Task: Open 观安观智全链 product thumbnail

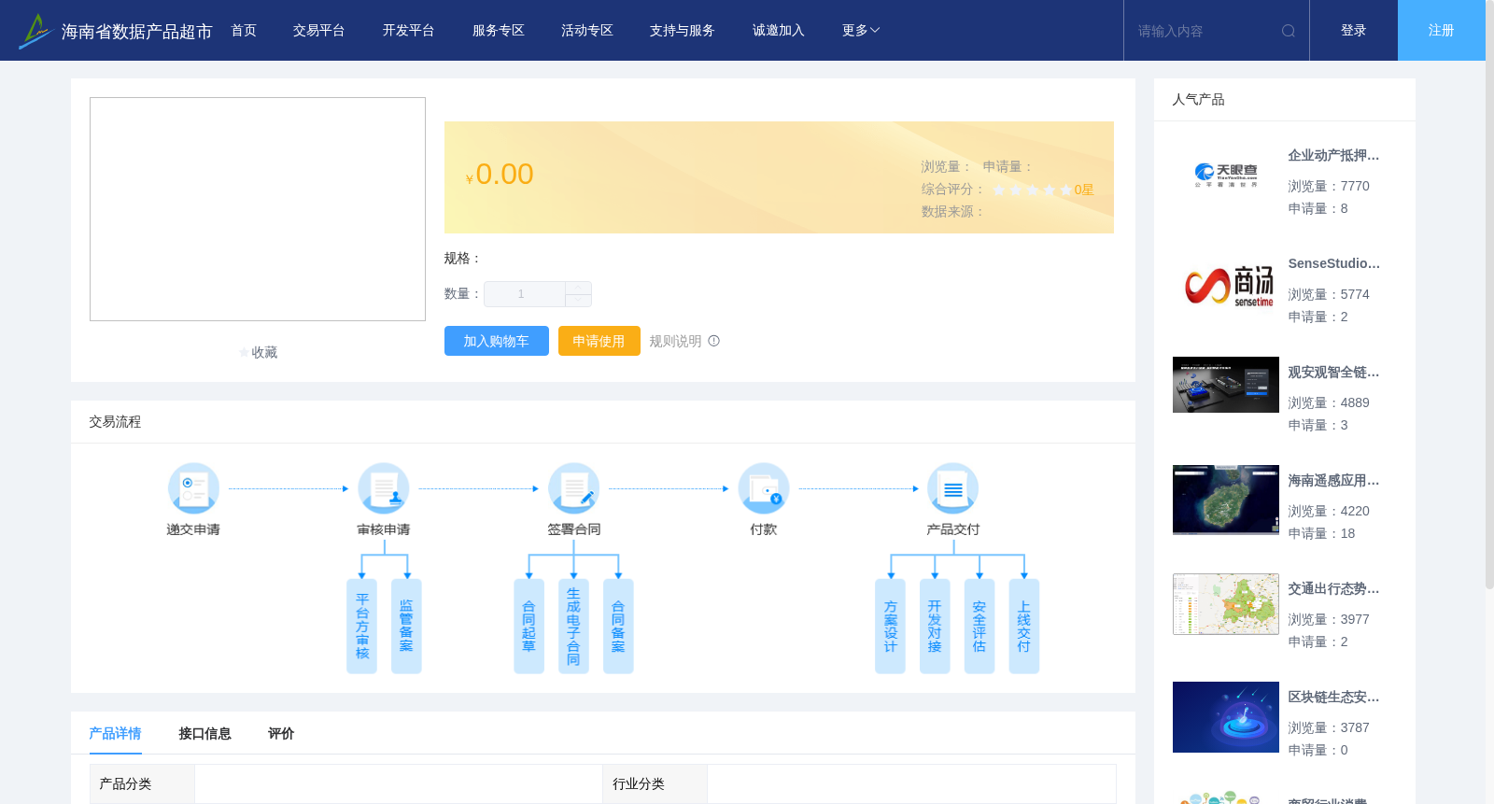Action: click(1226, 385)
